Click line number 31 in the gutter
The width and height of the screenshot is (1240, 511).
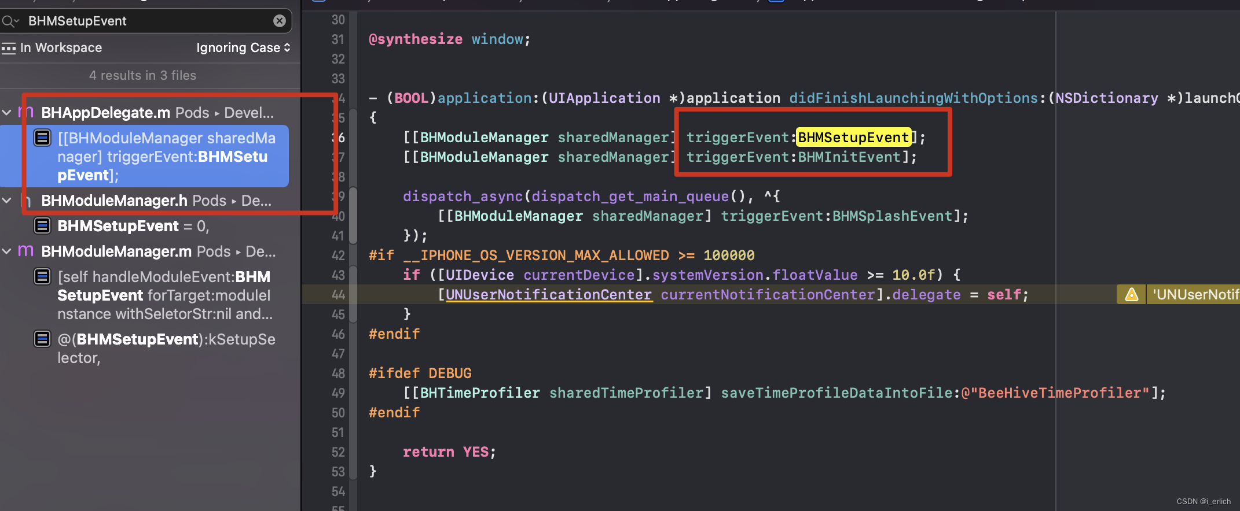click(x=338, y=39)
